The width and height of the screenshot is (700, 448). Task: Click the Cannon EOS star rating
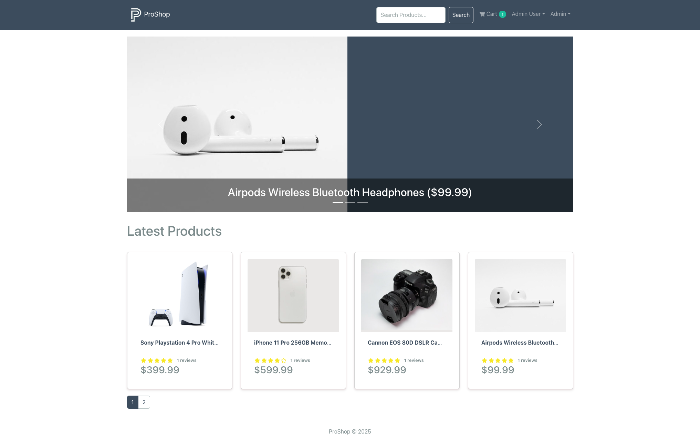[384, 360]
